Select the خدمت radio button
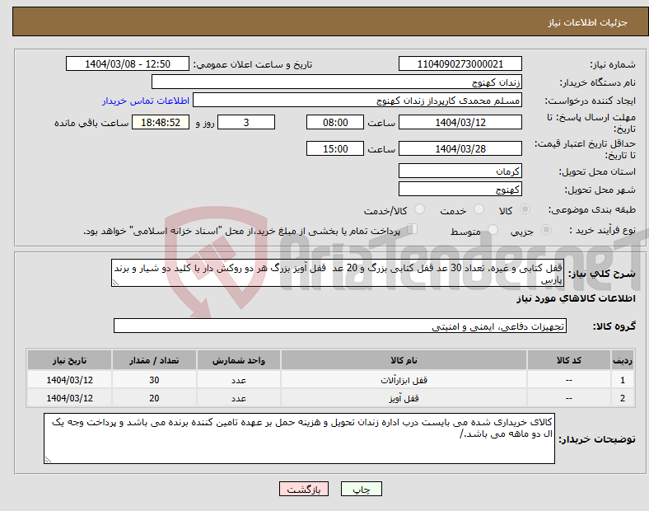649x511 pixels. click(479, 209)
